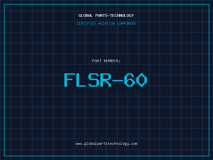Click the PART NUMBER: label
Screen dimensions: 213x160
click(106, 61)
